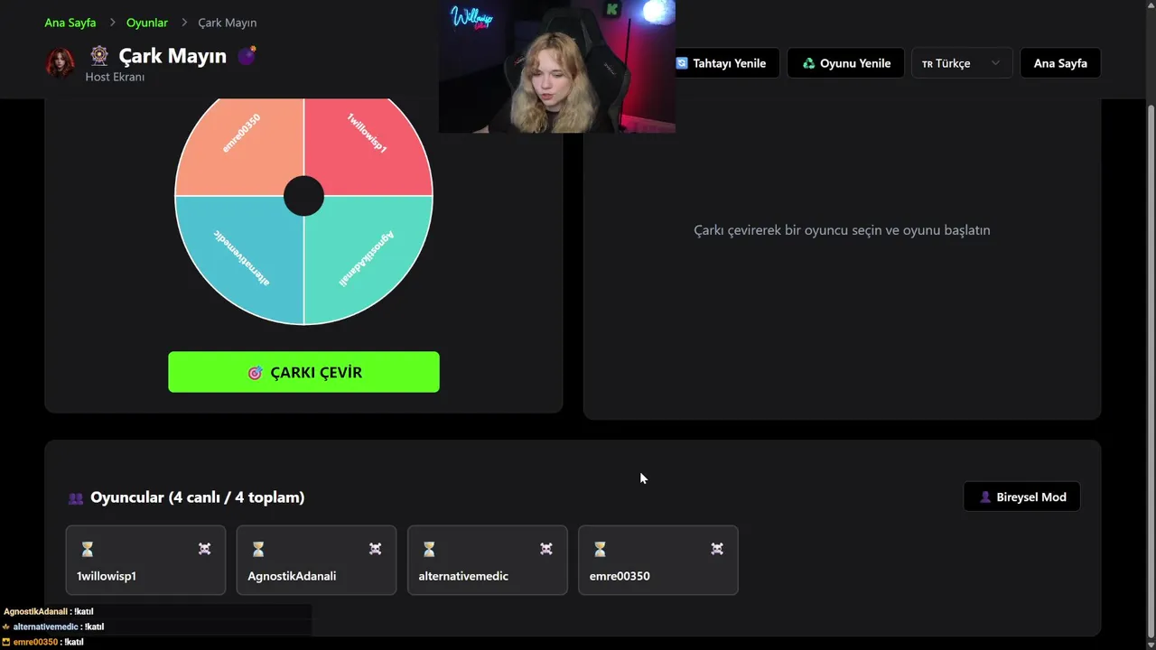Click skull icon on AgnostikAdanali card

(x=376, y=549)
